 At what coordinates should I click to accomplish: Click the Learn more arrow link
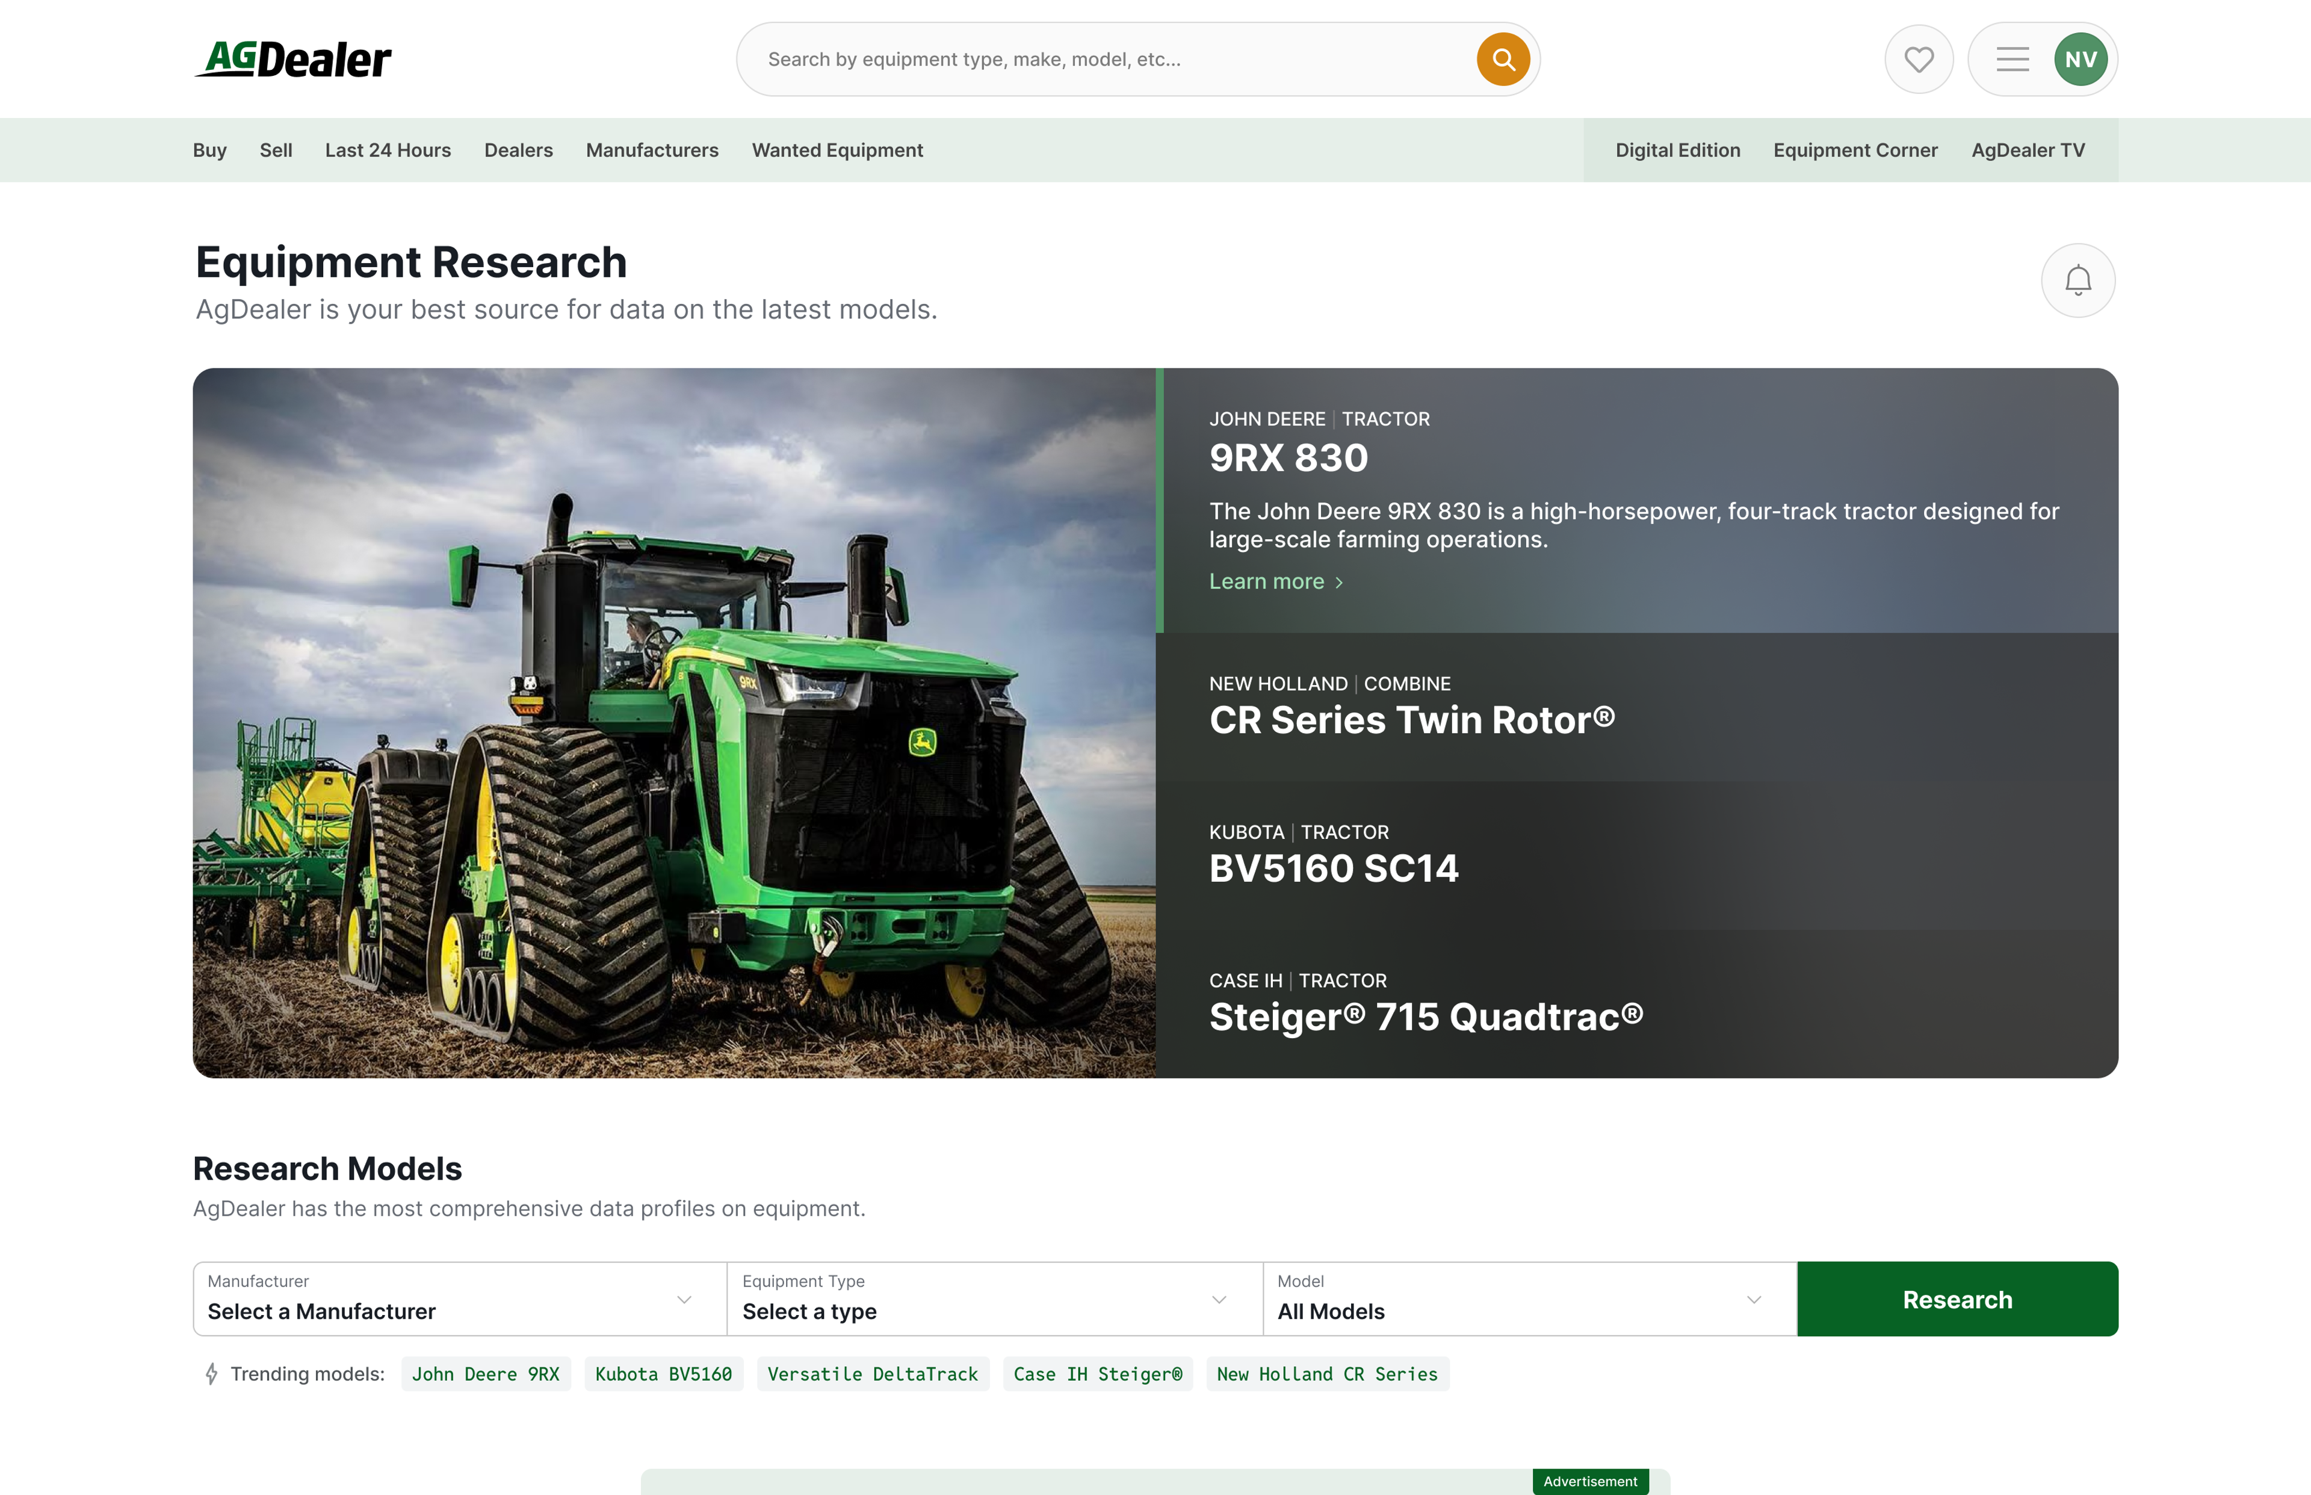(x=1275, y=581)
